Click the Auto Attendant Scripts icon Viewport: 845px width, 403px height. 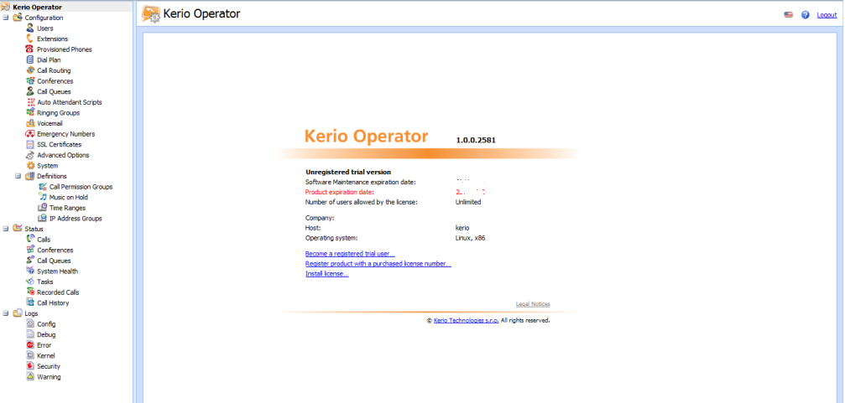click(x=31, y=101)
